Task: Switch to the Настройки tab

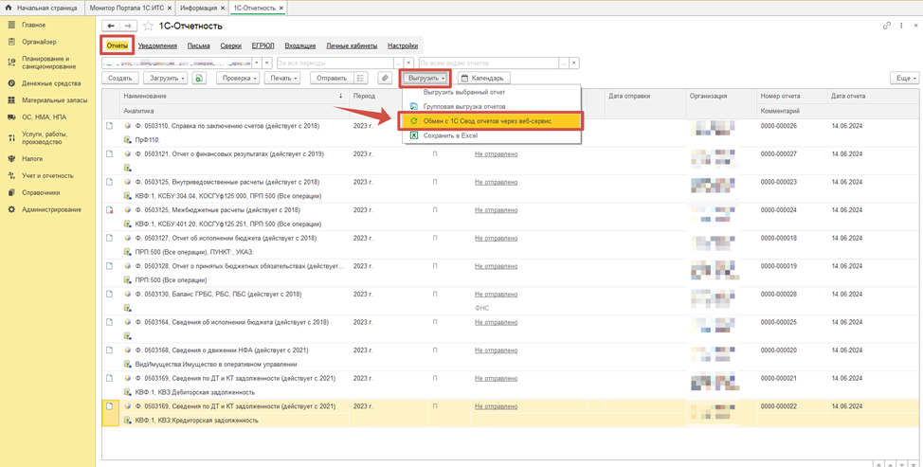Action: 403,45
